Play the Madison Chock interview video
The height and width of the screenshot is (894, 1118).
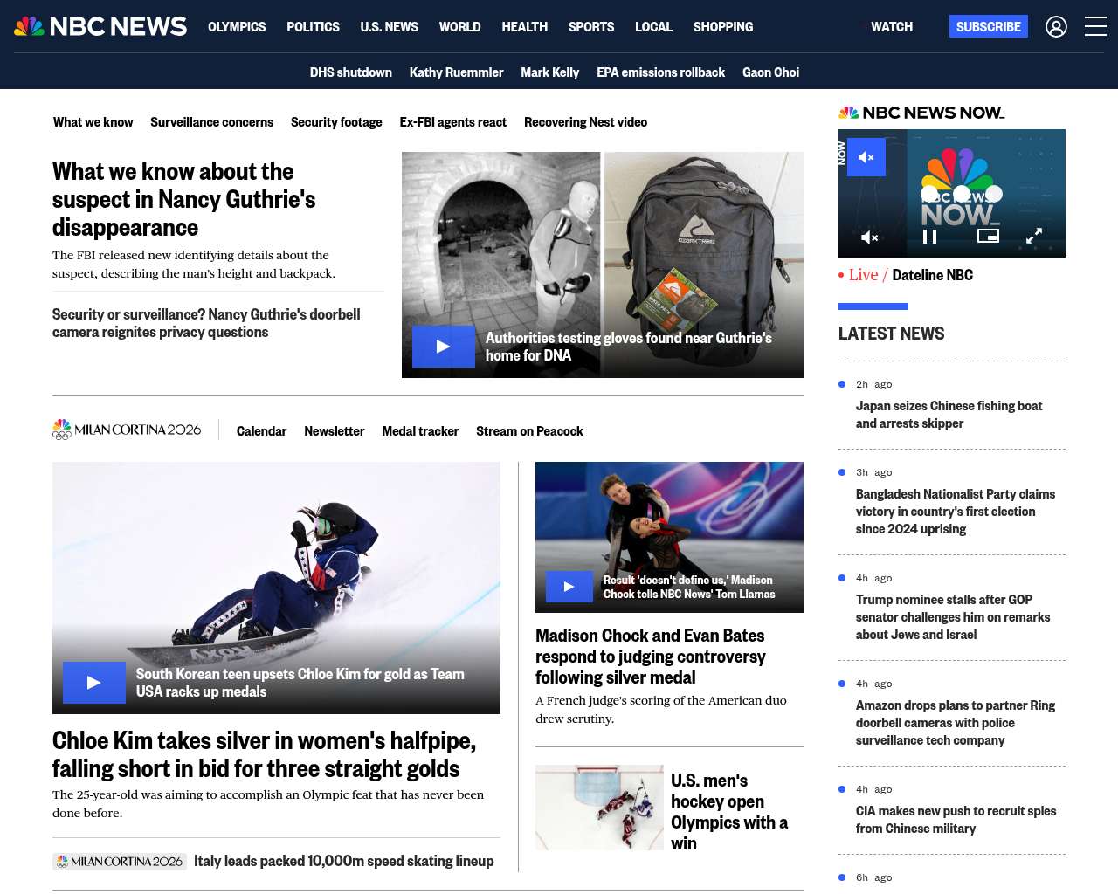[x=569, y=587]
